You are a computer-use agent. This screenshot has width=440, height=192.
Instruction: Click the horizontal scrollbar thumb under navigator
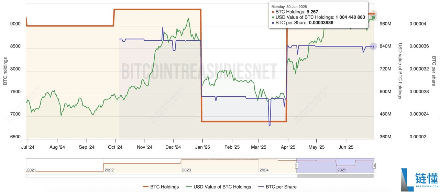click(335, 176)
